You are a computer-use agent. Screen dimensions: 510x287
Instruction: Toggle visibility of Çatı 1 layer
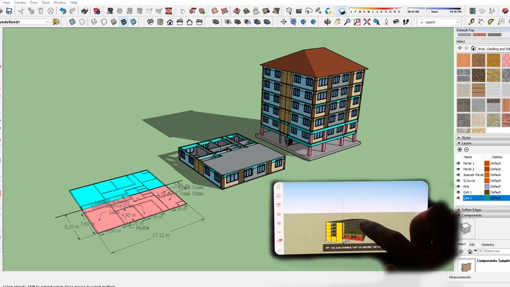click(x=458, y=192)
